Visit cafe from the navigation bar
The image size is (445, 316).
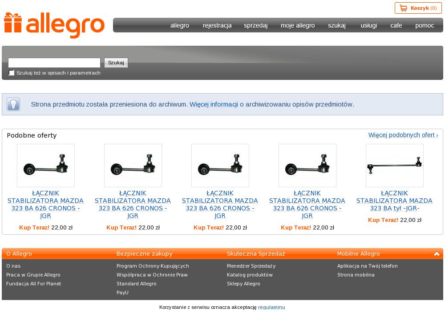coord(396,25)
